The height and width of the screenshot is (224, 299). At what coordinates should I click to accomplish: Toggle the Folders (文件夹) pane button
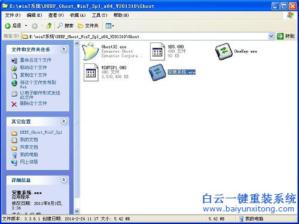click(88, 26)
